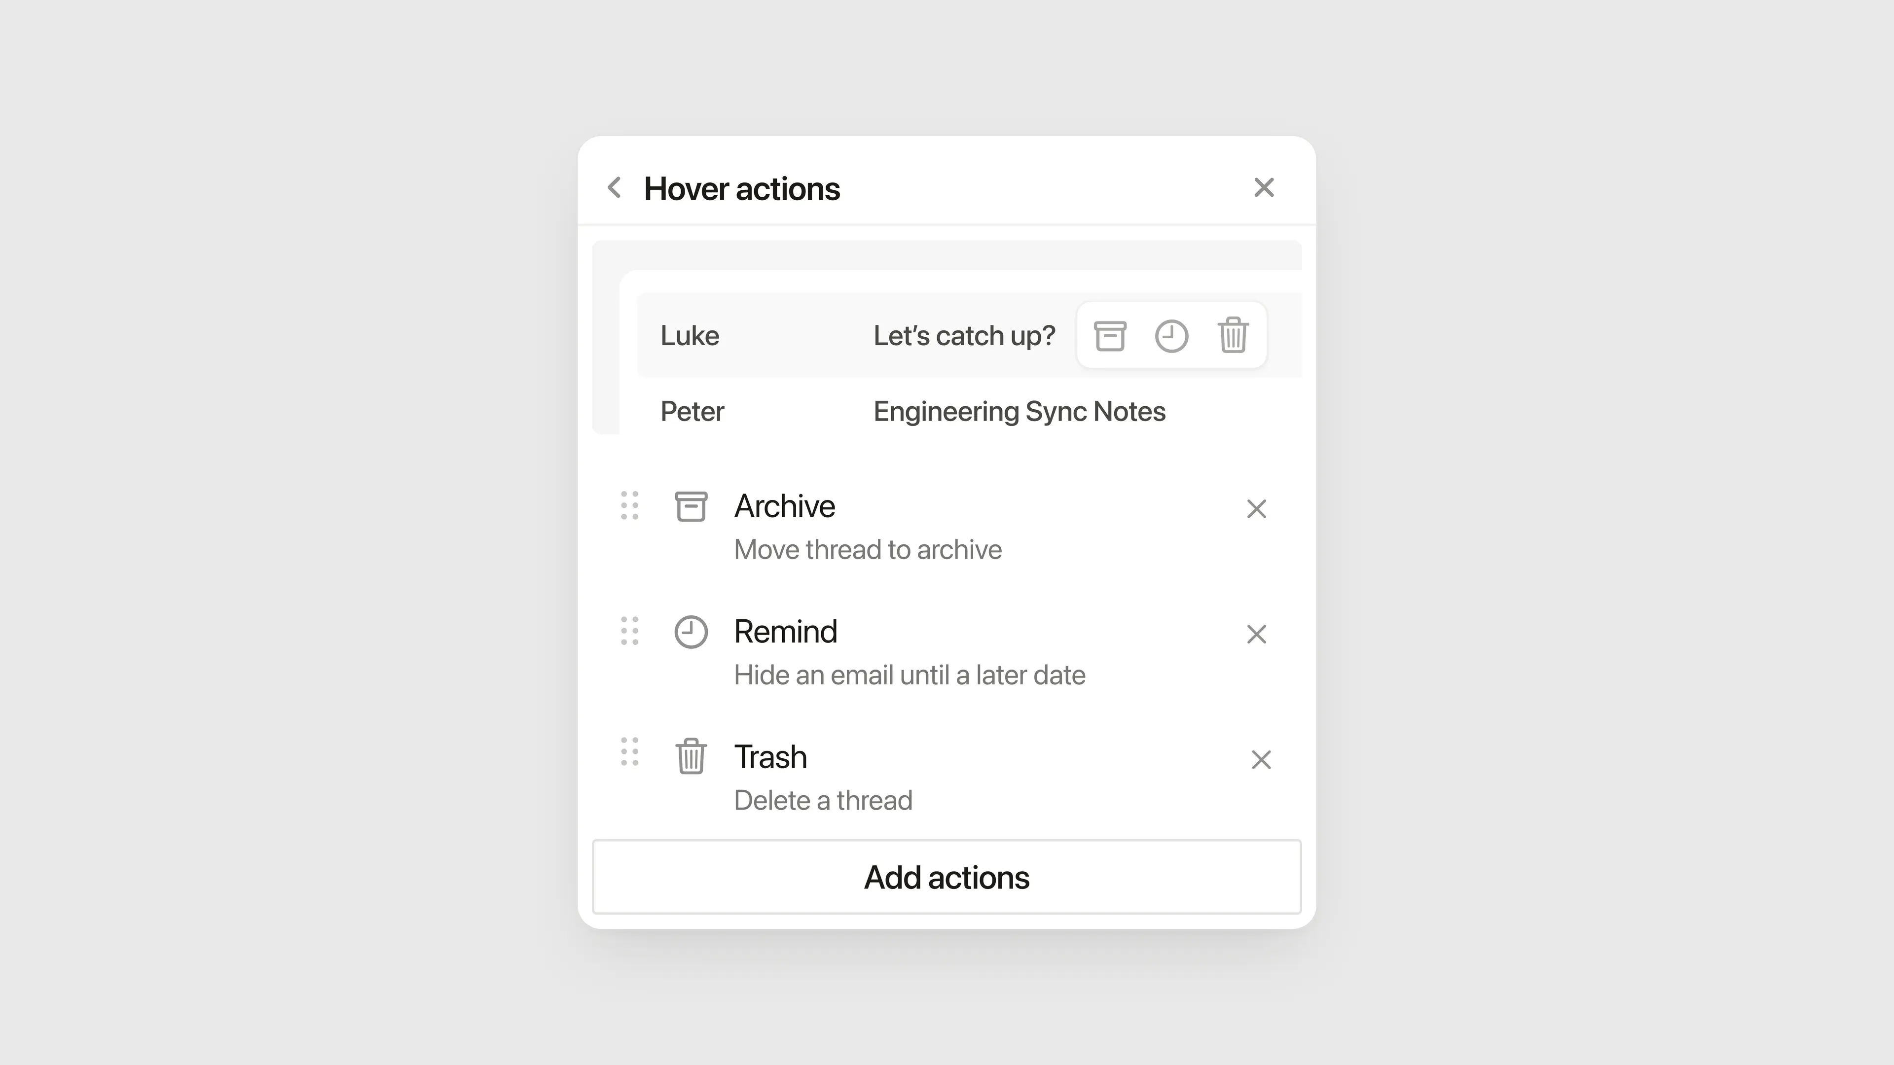
Task: Click the archive icon in Luke's preview row
Action: (x=1110, y=335)
